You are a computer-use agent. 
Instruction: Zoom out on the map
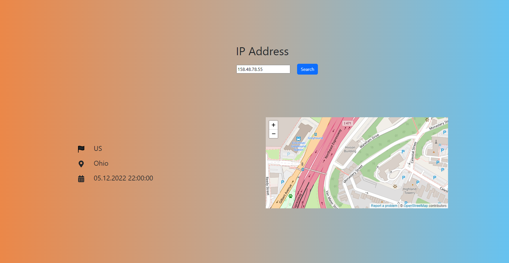pos(273,134)
